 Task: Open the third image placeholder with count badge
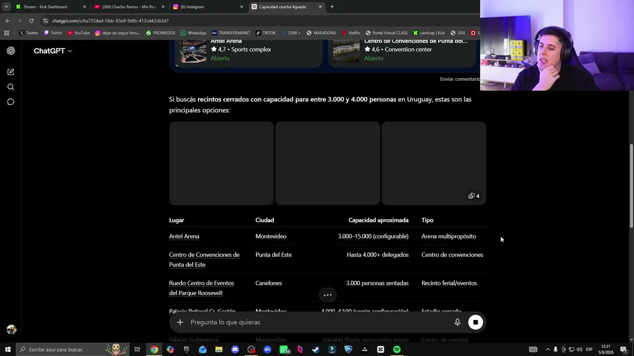click(433, 163)
